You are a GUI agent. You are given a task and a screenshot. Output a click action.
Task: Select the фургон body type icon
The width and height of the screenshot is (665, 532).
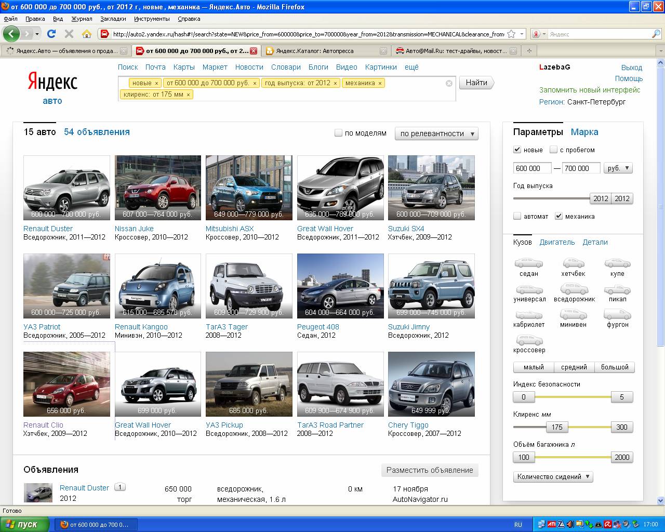click(618, 314)
